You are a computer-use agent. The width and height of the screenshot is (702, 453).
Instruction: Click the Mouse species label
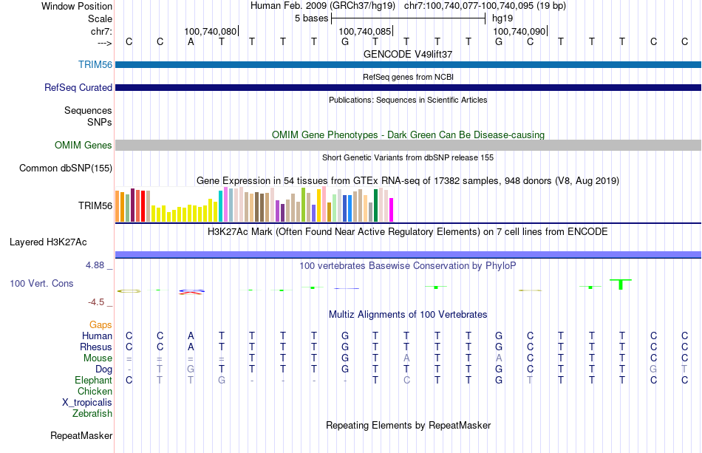(98, 358)
